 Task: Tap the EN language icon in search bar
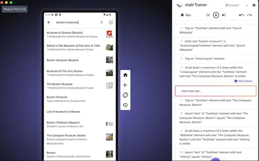(111, 22)
